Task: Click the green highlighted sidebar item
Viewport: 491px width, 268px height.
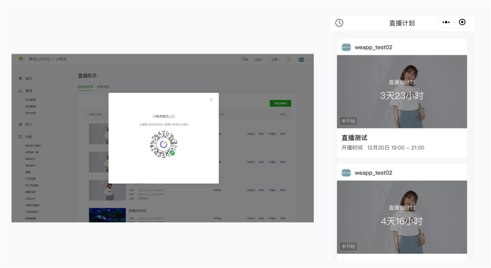Action: [30, 199]
